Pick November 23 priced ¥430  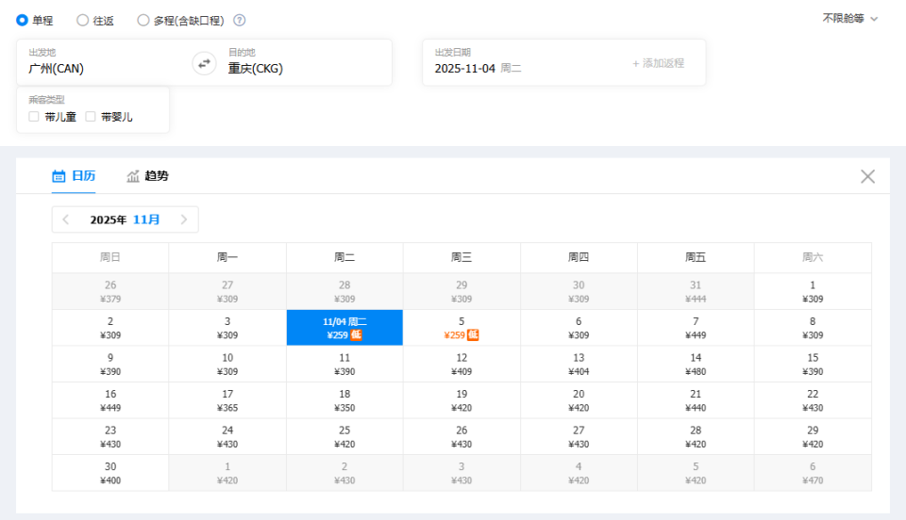110,436
